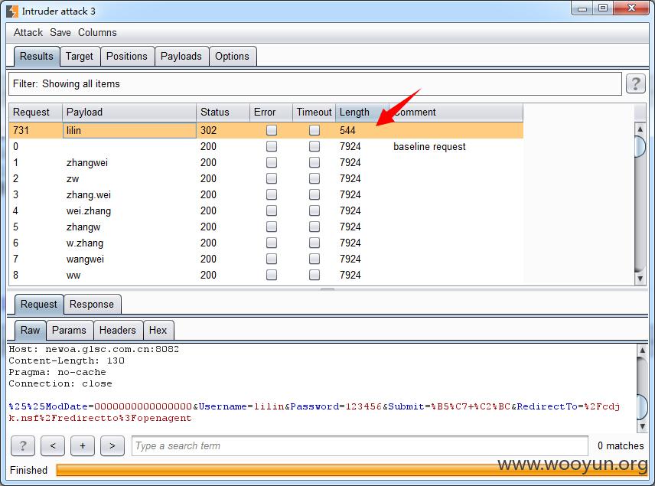Click the search help question mark button
Image resolution: width=655 pixels, height=486 pixels.
[x=22, y=446]
